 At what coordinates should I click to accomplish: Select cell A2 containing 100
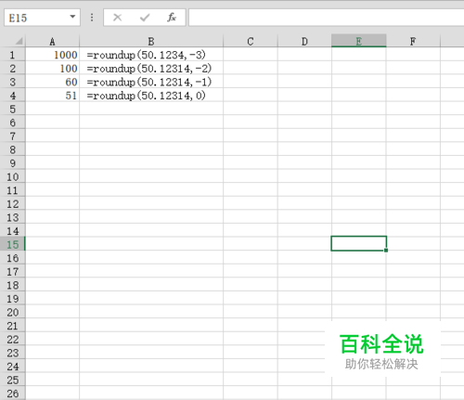click(x=52, y=69)
